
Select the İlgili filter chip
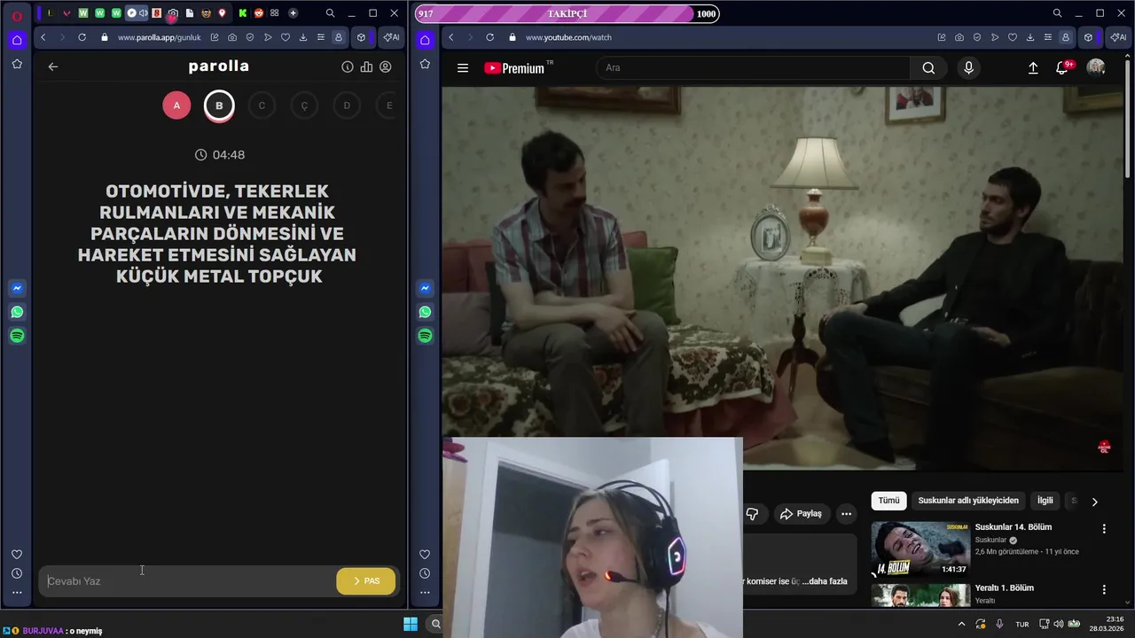(x=1045, y=501)
